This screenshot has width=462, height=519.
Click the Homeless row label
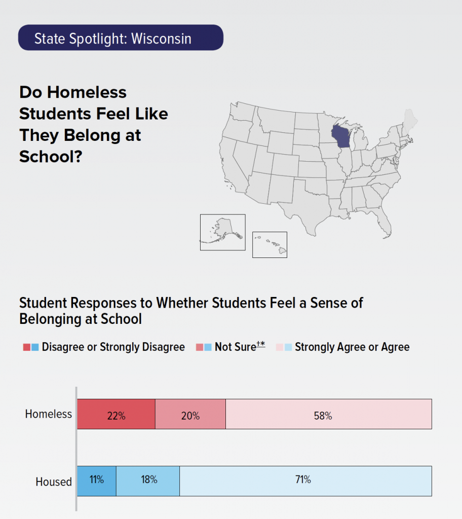(x=49, y=414)
